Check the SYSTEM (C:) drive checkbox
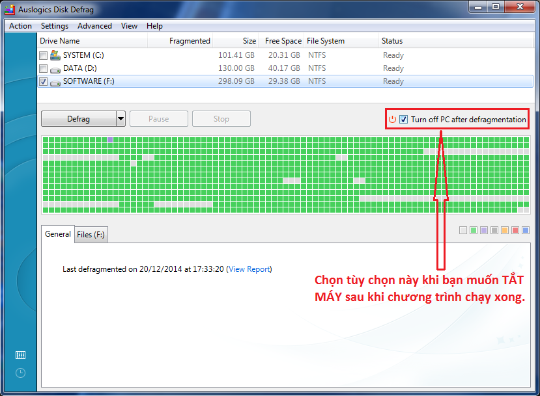This screenshot has height=396, width=540. 43,56
